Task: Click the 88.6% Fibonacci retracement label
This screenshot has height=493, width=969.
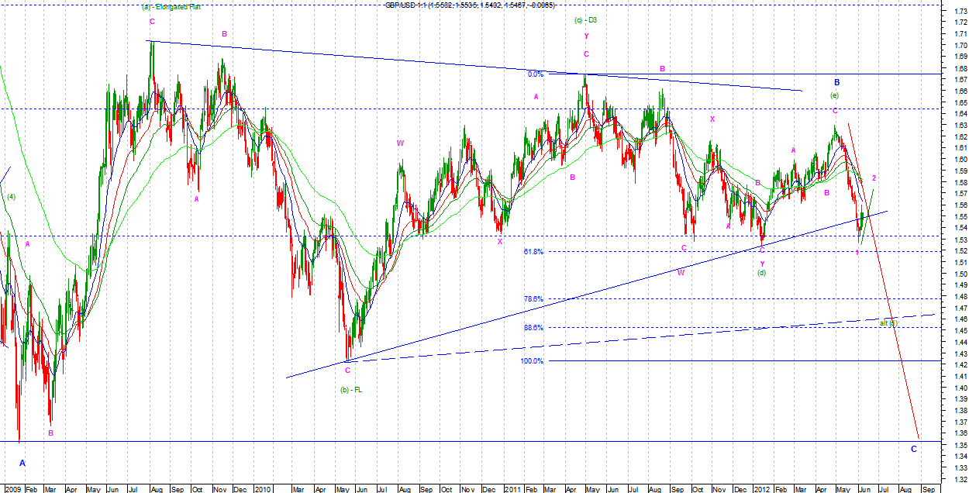Action: tap(533, 328)
